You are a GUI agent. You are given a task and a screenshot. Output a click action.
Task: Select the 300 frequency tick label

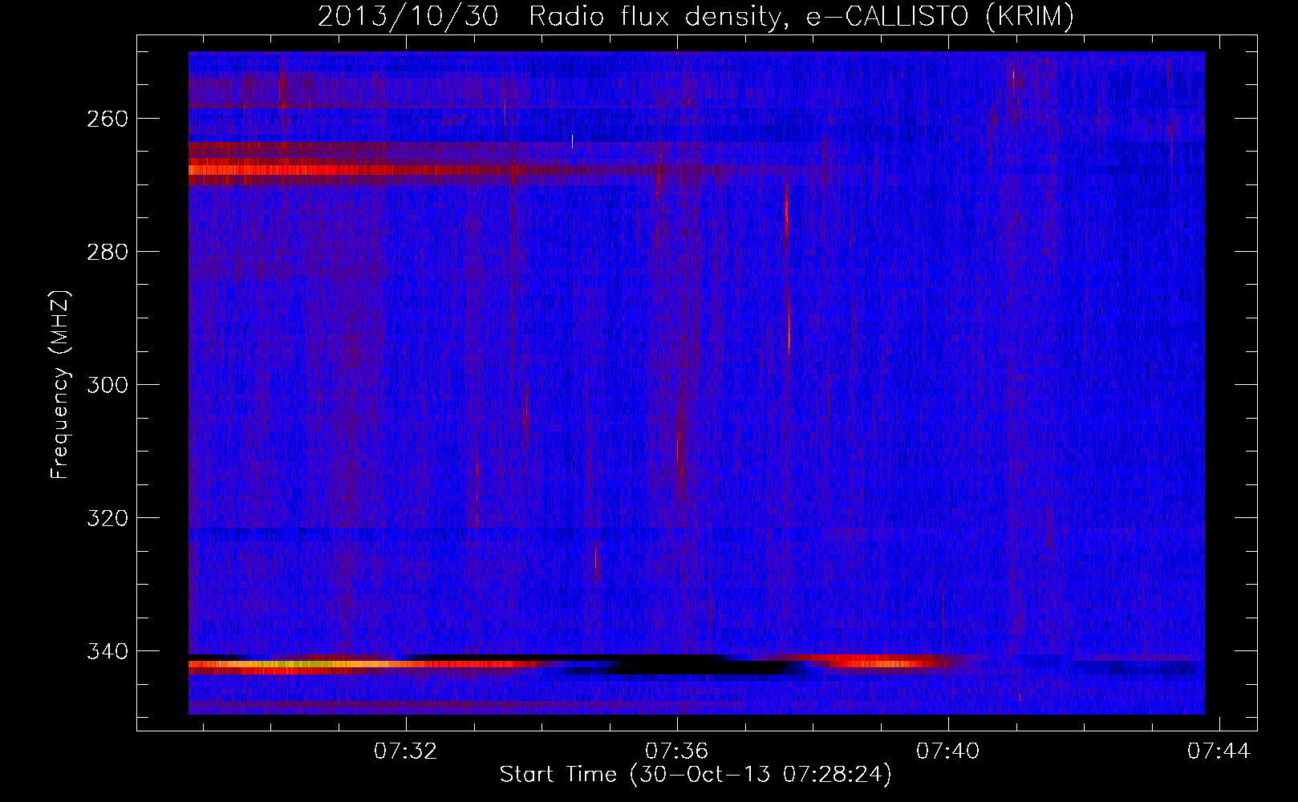click(107, 385)
